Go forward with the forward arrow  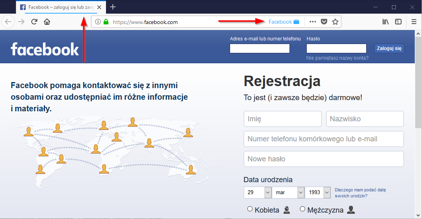coord(21,22)
